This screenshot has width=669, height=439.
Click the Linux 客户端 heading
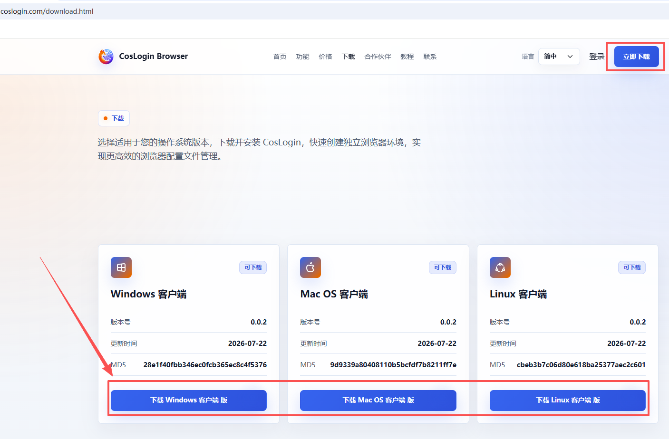tap(518, 294)
